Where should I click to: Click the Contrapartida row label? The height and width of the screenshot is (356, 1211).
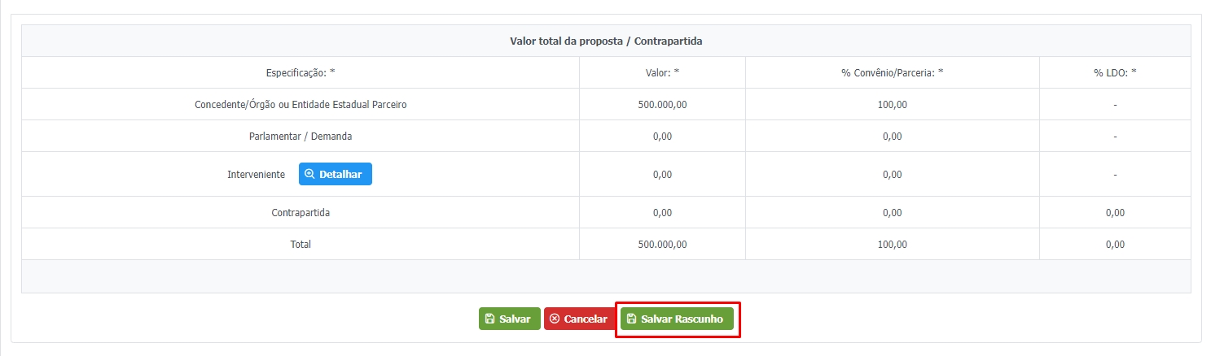pyautogui.click(x=301, y=213)
